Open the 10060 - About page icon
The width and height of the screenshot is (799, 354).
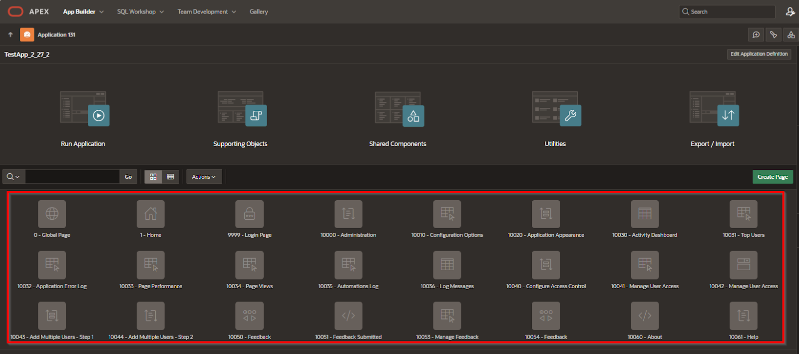(x=645, y=316)
